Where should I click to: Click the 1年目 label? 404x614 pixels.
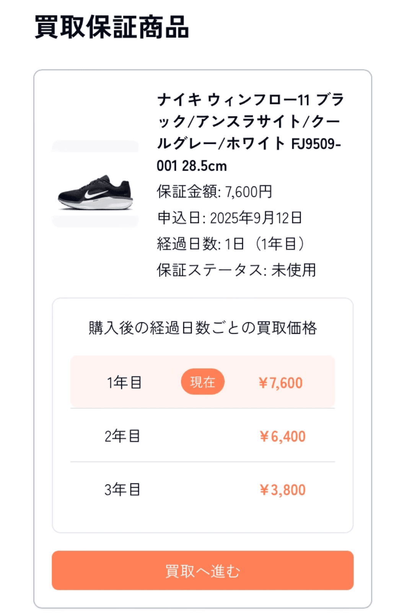click(x=124, y=383)
